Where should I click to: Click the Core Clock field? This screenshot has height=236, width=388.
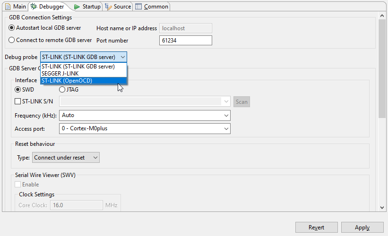tap(77, 205)
